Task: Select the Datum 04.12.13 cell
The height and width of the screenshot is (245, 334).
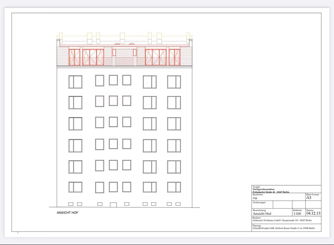Action: (x=313, y=213)
